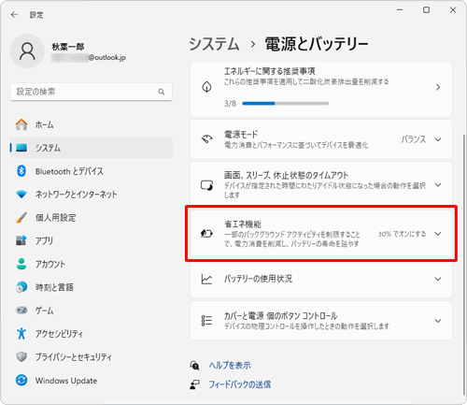The height and width of the screenshot is (405, 467).
Task: Click the 個人用設定 paintbrush icon
Action: click(x=21, y=217)
